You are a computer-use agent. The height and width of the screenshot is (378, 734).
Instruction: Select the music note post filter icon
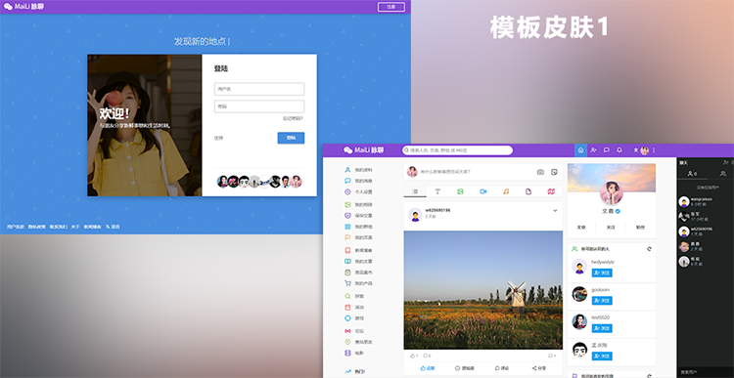click(x=506, y=191)
